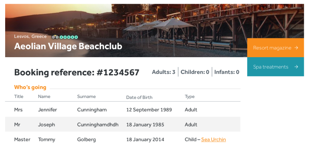Click the TripAdvisor owl rating icon
This screenshot has width=309, height=151.
(x=55, y=37)
